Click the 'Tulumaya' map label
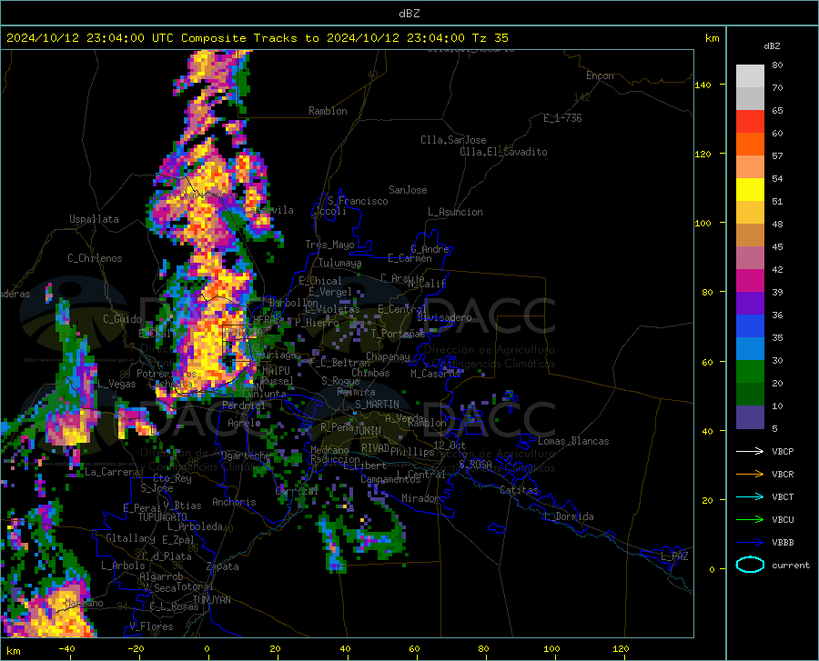The width and height of the screenshot is (819, 661). pos(340,263)
